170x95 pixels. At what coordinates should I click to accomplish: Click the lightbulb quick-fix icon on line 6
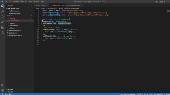[42, 21]
